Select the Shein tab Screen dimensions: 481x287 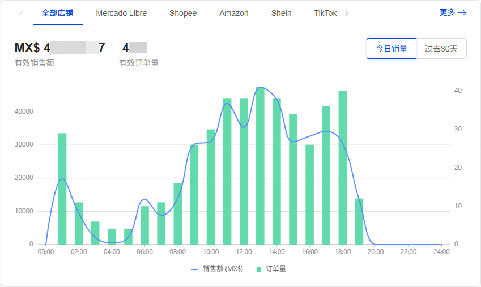(281, 13)
